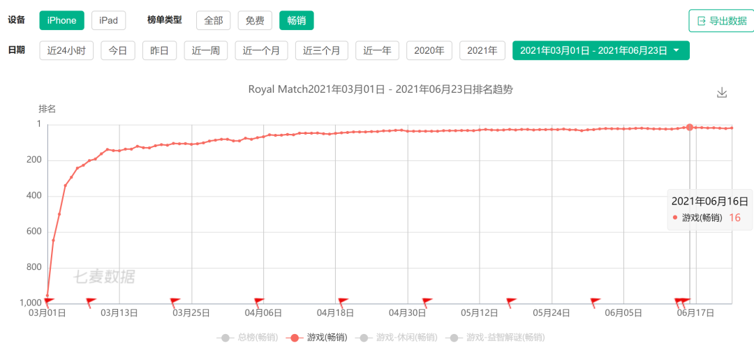Select 免费 chart type
This screenshot has height=348, width=754.
pyautogui.click(x=255, y=20)
